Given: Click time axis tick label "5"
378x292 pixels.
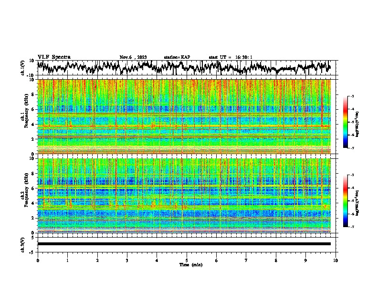Looking at the screenshot, I should tap(187, 261).
